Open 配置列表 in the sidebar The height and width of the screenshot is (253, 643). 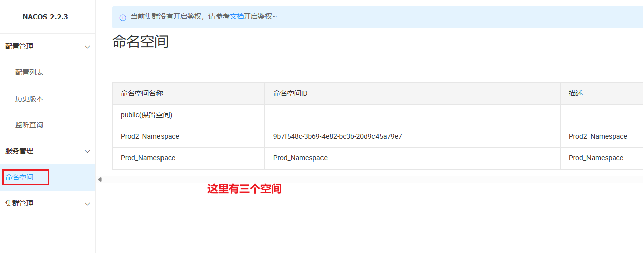click(x=29, y=72)
